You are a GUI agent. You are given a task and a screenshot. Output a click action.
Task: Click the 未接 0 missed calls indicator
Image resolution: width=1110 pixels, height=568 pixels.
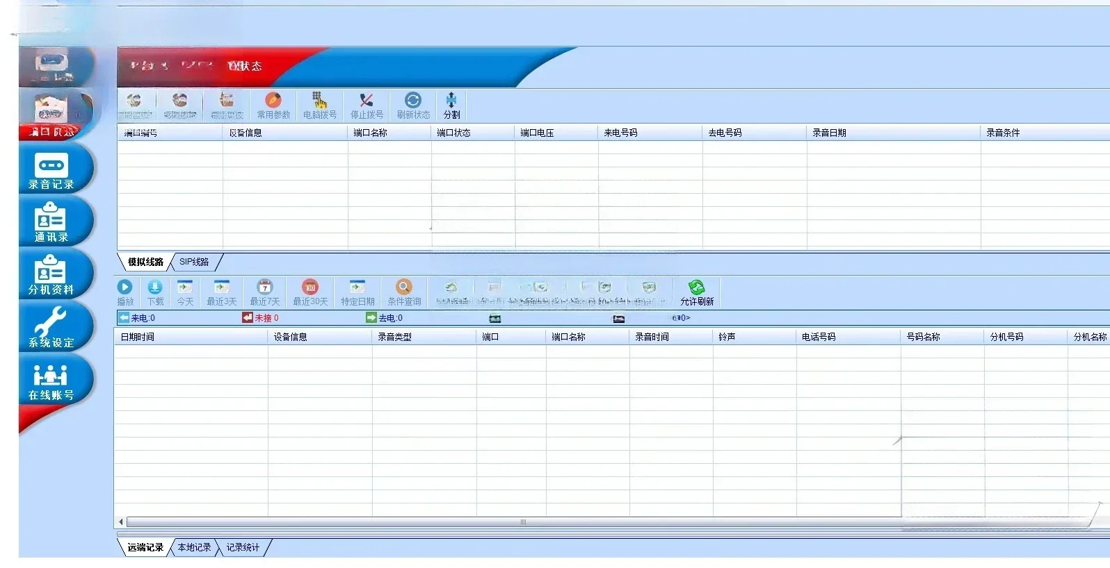coord(261,318)
